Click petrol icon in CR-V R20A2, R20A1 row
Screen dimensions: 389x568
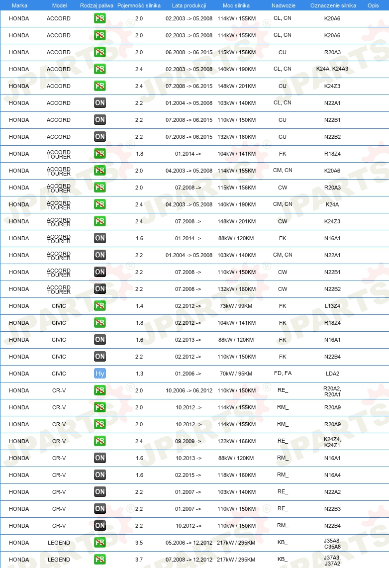(100, 390)
